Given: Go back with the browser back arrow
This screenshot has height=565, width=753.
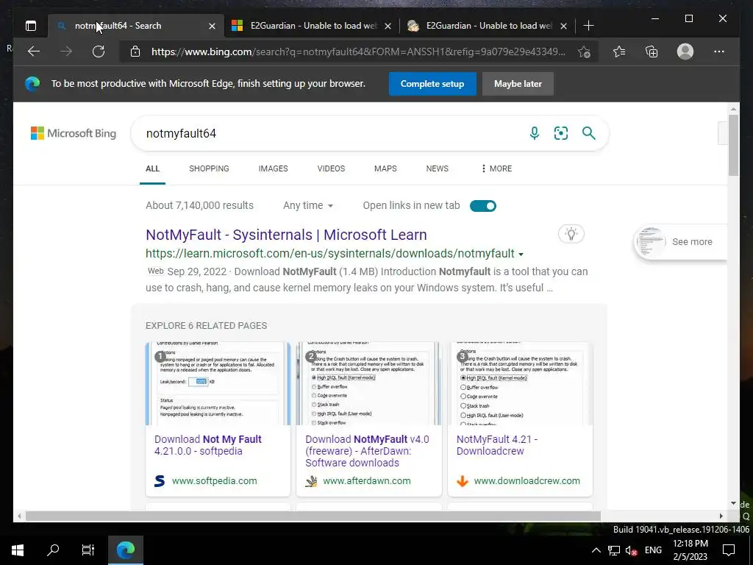Looking at the screenshot, I should [x=34, y=51].
